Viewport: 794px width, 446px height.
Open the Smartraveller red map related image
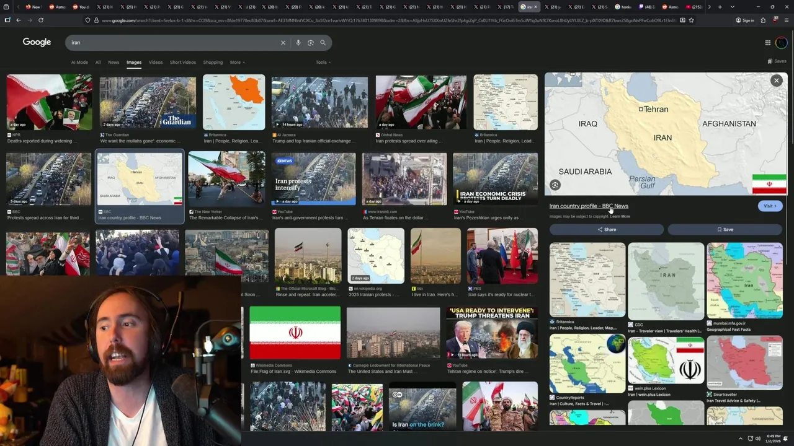(x=744, y=362)
